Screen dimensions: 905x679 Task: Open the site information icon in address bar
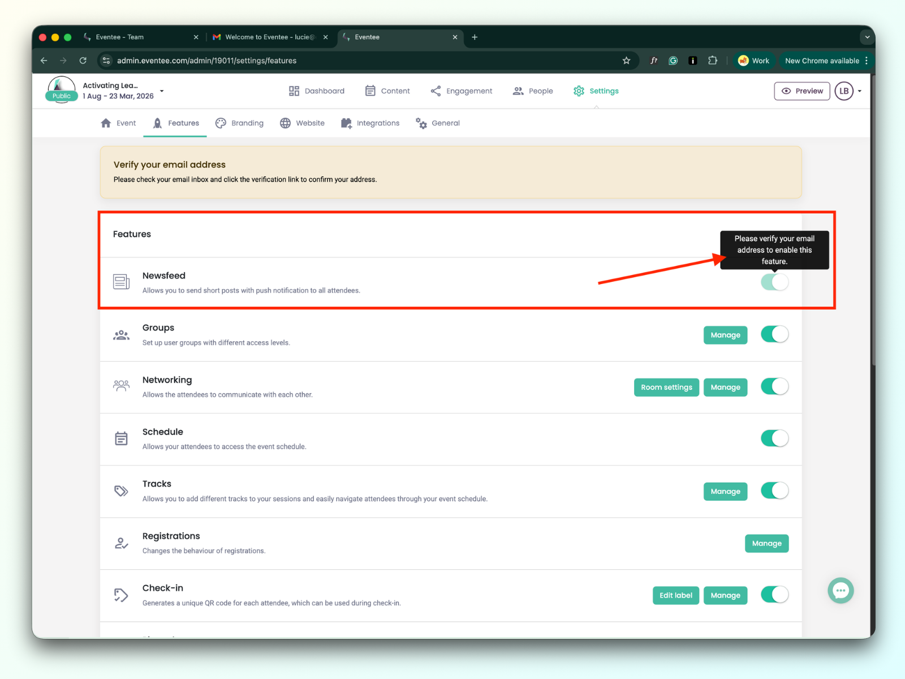tap(106, 61)
